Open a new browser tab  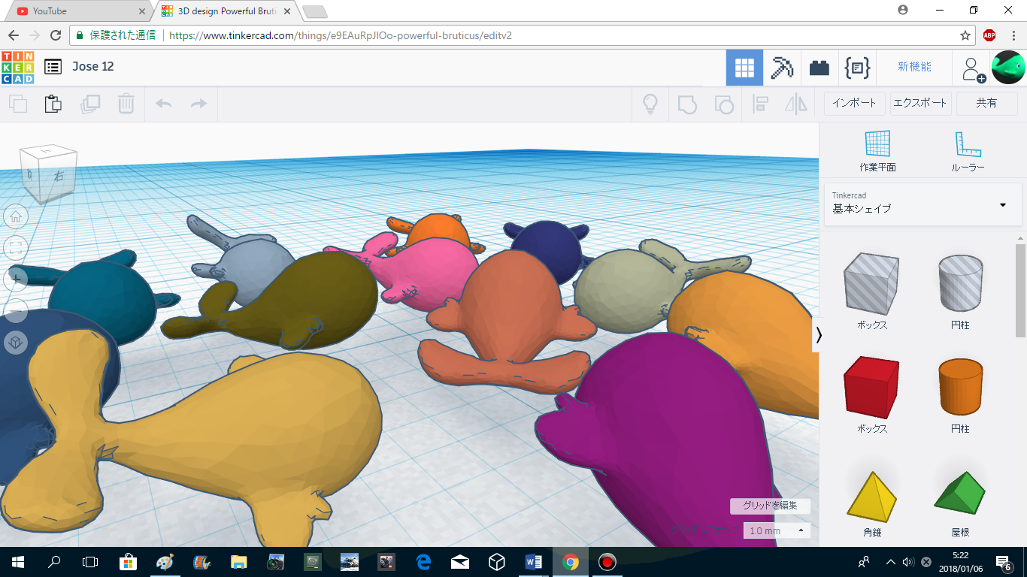[314, 11]
